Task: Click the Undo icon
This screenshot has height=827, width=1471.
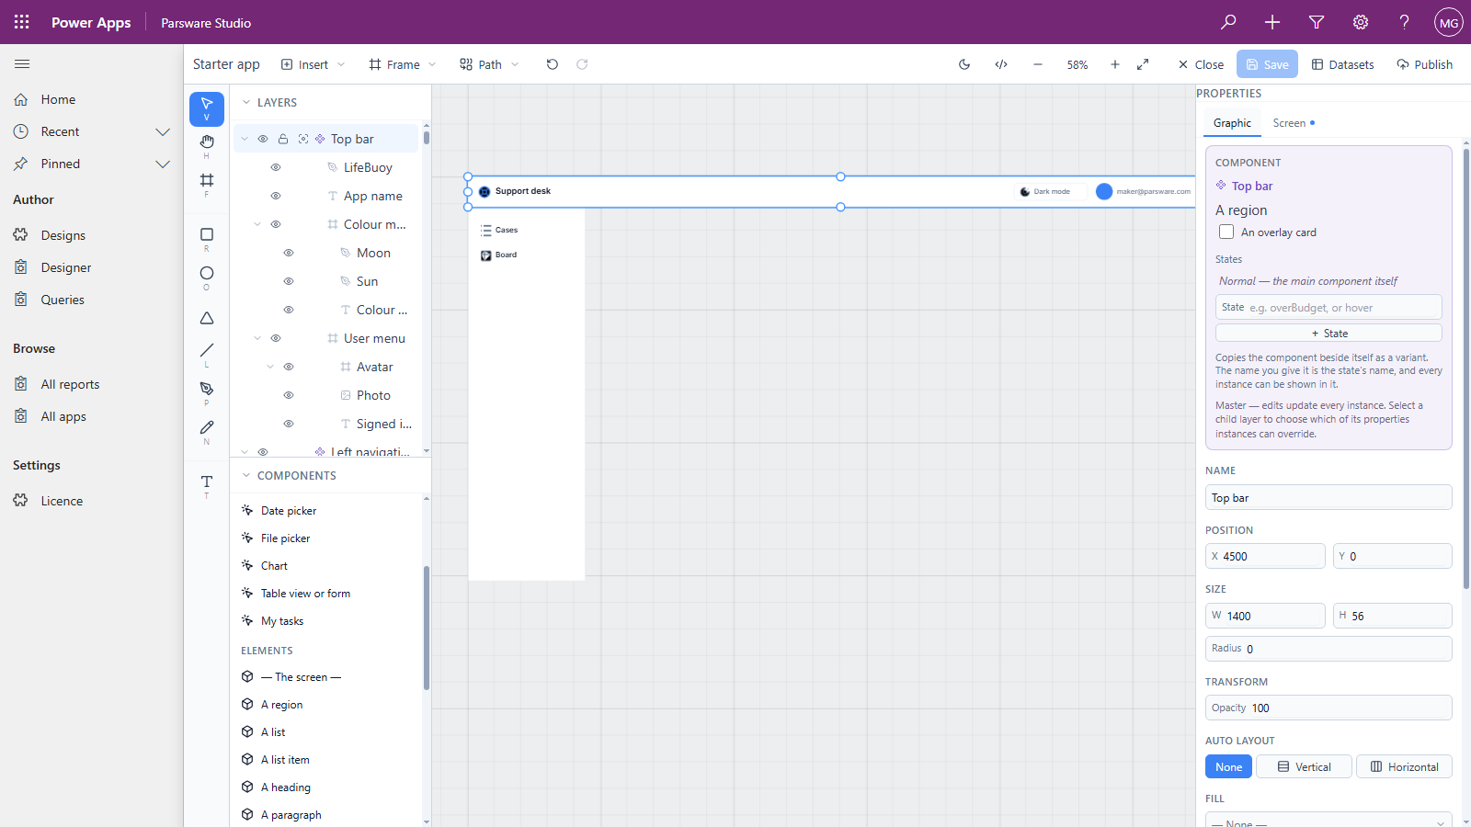Action: [552, 64]
